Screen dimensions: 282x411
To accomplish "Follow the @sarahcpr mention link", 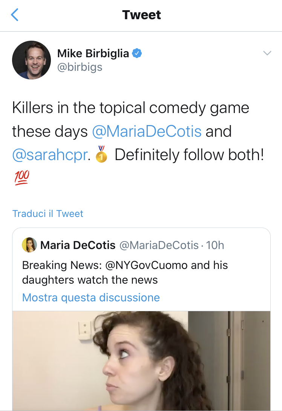I will [x=50, y=155].
